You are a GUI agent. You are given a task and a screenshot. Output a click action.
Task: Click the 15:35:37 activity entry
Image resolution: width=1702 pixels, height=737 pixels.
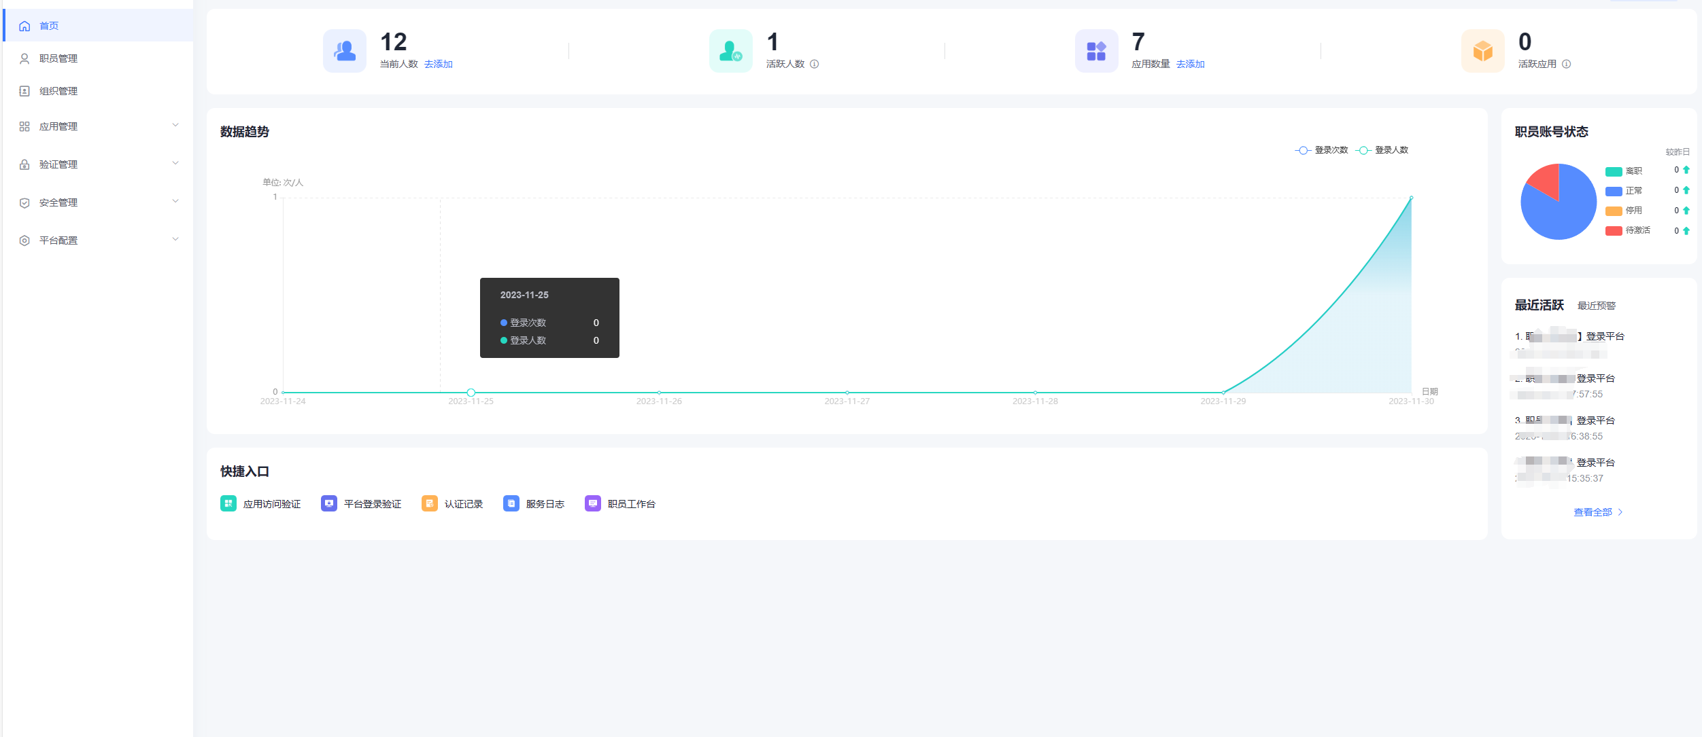tap(1565, 470)
